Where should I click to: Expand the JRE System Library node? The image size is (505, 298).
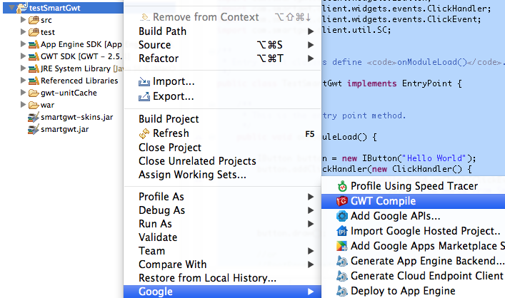23,68
